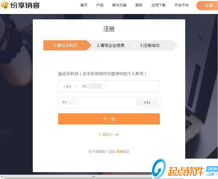Open the 产品 navigation menu

tap(100, 5)
